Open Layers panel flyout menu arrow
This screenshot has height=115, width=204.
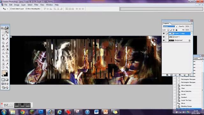click(x=192, y=23)
